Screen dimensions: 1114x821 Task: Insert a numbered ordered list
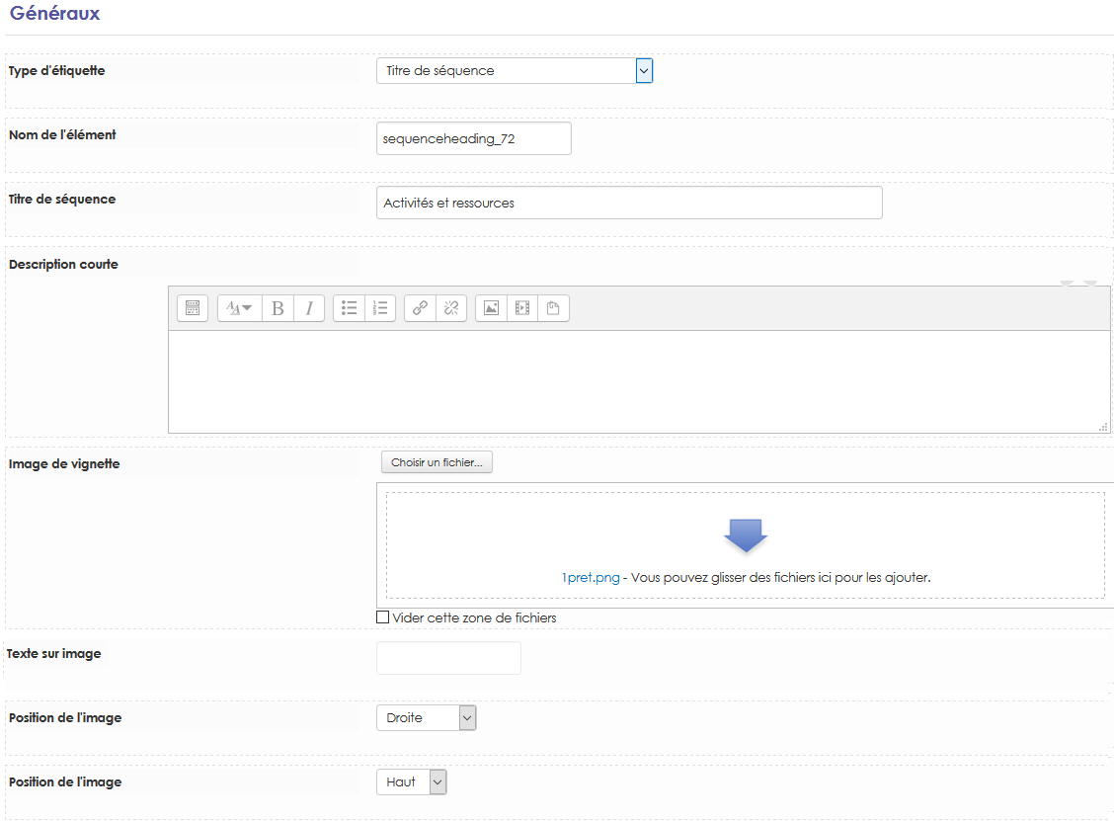pos(380,308)
